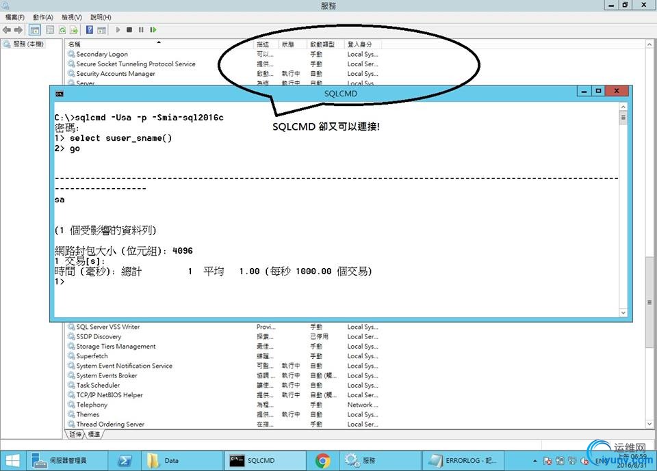Screen dimensions: 657x471
Task: Open the 檔案(F) menu
Action: (14, 17)
